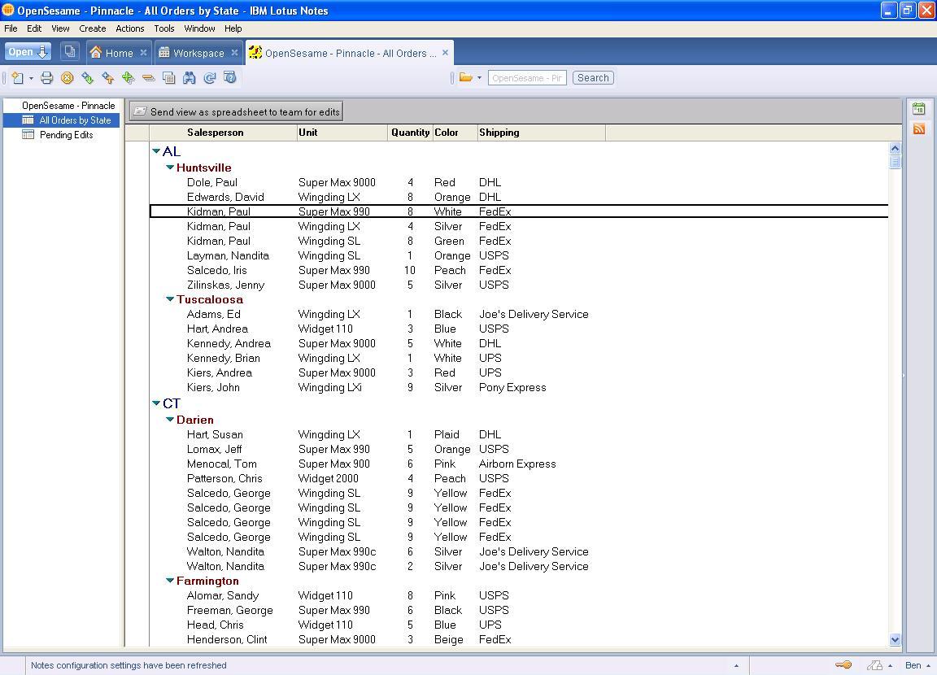
Task: Collapse the Darien city group
Action: click(x=170, y=420)
